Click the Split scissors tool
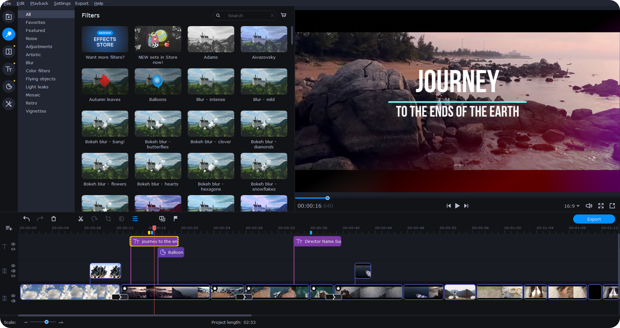The width and height of the screenshot is (620, 328). [x=81, y=219]
